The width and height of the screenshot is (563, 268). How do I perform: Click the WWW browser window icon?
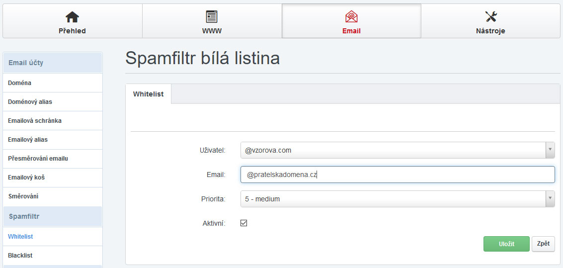click(212, 17)
